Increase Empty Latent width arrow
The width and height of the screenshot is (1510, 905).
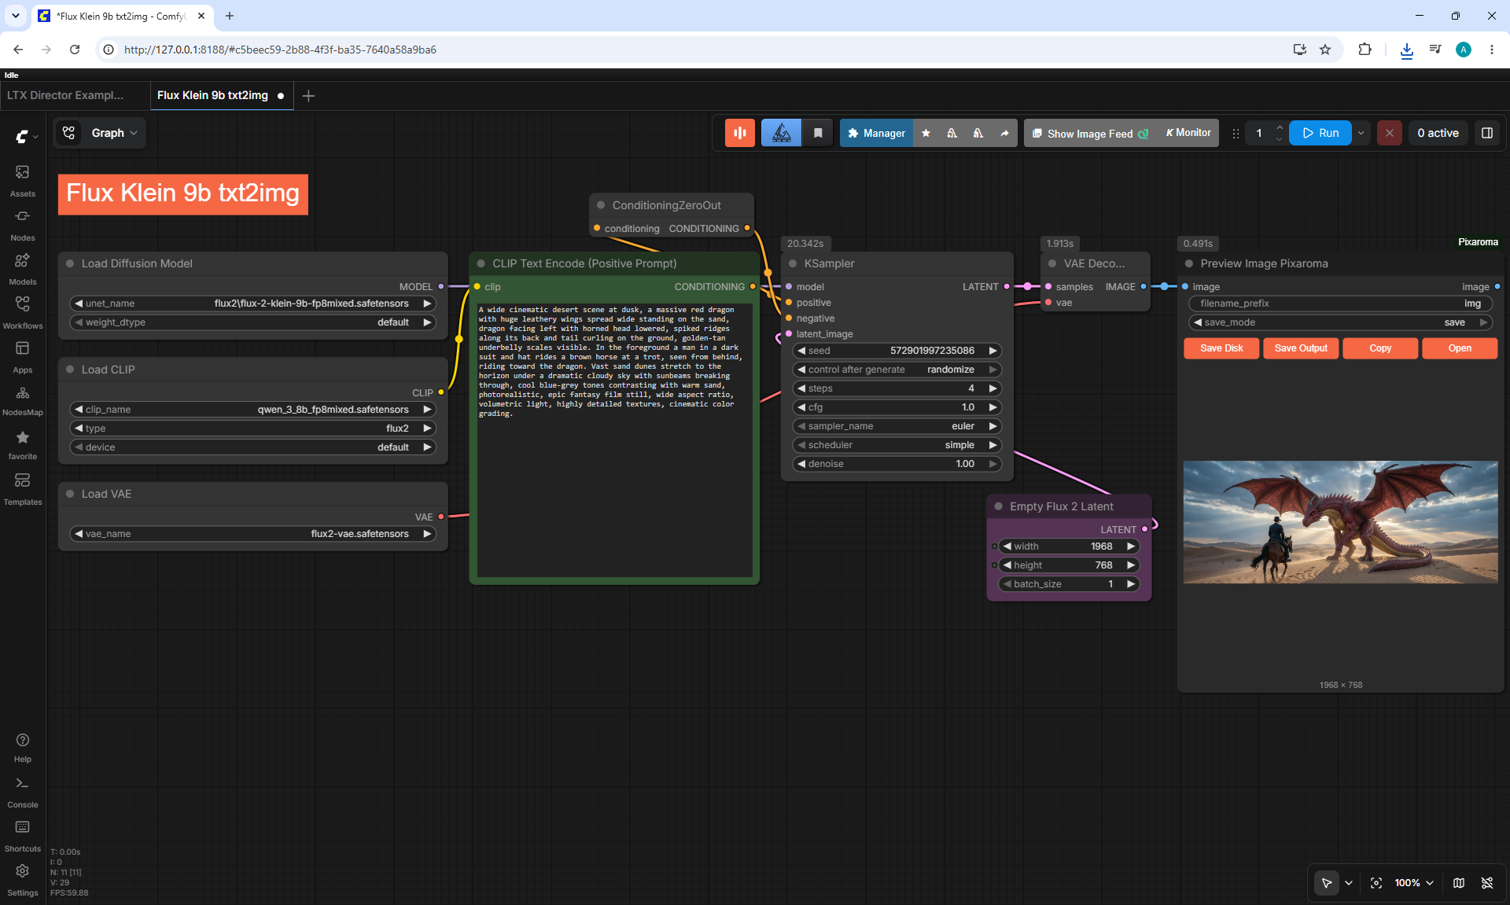coord(1130,546)
